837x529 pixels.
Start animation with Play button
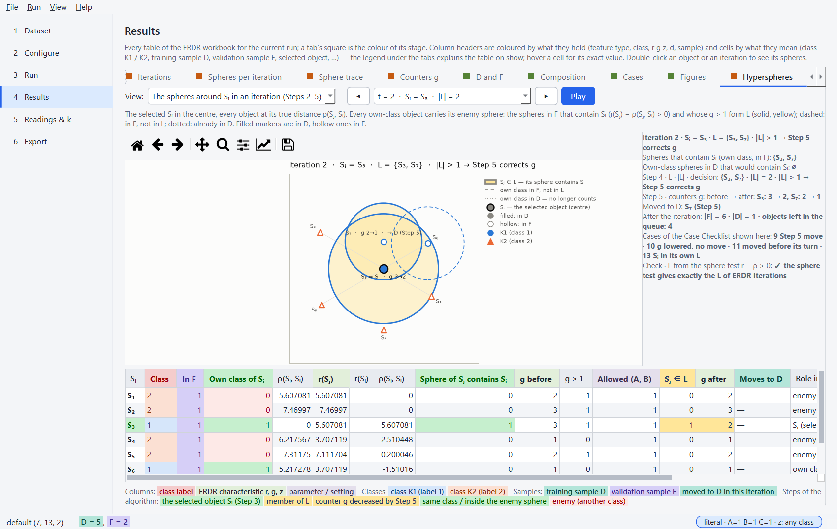pos(578,96)
